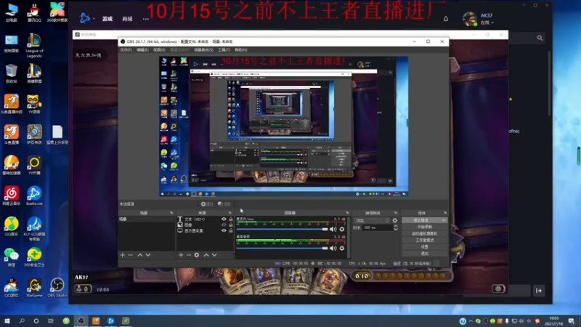Pop out the sources dock panel
This screenshot has width=581, height=327.
(x=230, y=213)
